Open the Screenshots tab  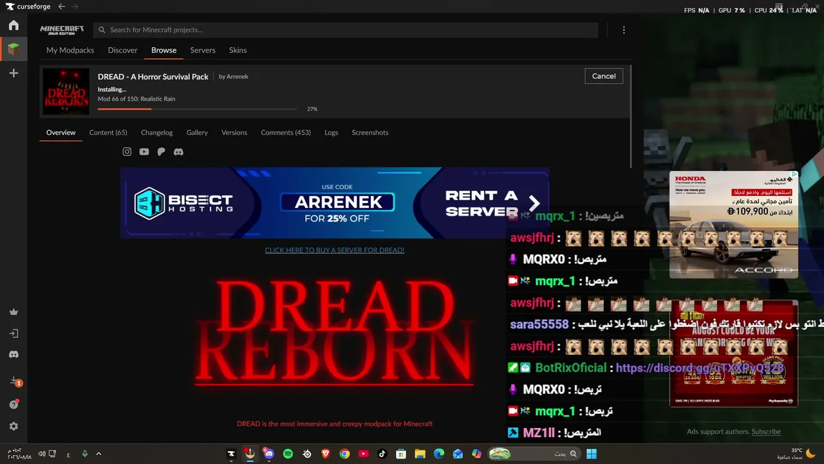pos(370,132)
